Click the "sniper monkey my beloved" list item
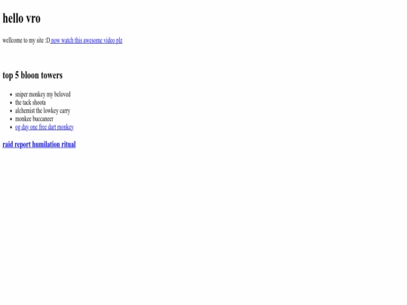 [x=42, y=94]
